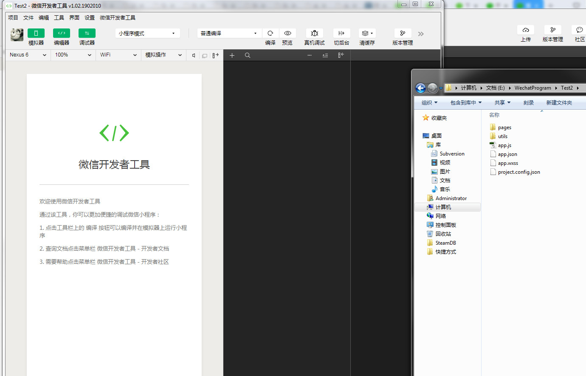This screenshot has width=586, height=376.
Task: Toggle the 调试器 debugger panel button
Action: [x=87, y=33]
